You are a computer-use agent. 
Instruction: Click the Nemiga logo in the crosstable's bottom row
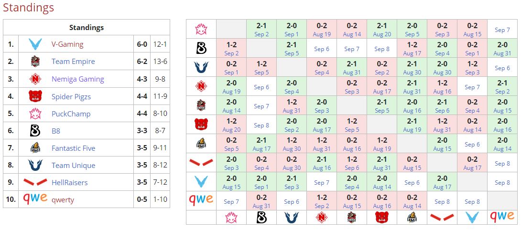click(322, 217)
